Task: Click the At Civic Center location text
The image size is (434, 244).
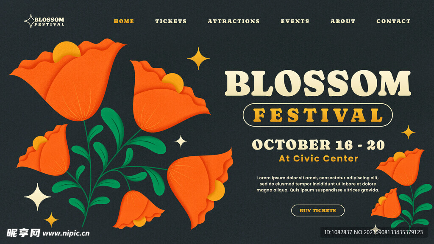Action: [318, 158]
